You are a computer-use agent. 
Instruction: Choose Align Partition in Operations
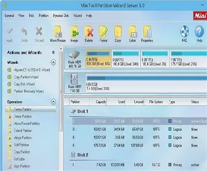22,166
